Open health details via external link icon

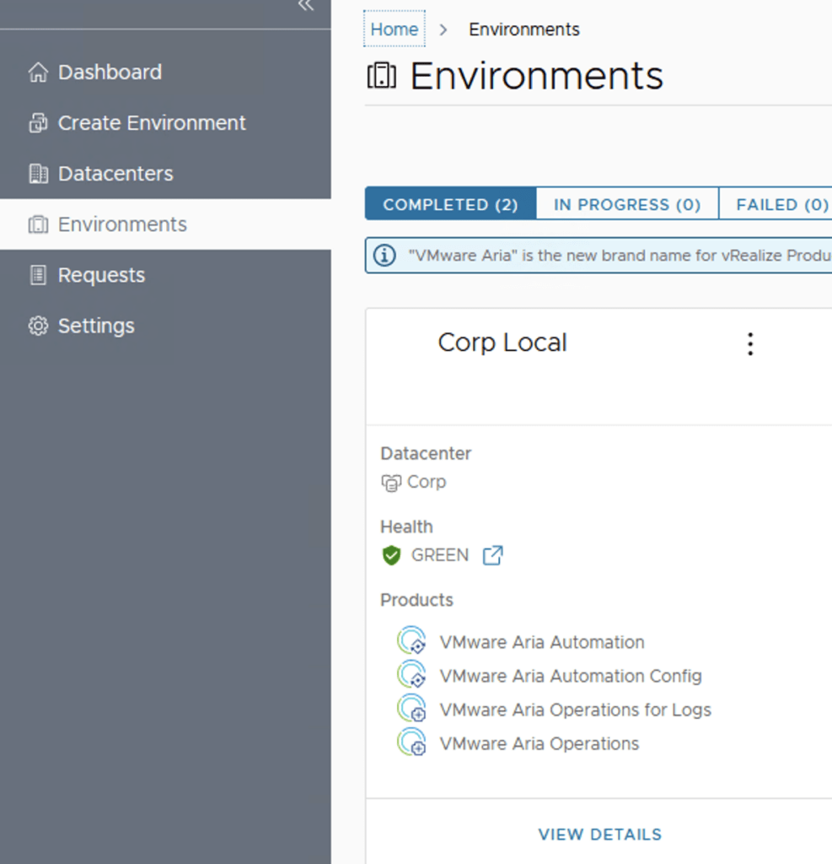pos(493,555)
